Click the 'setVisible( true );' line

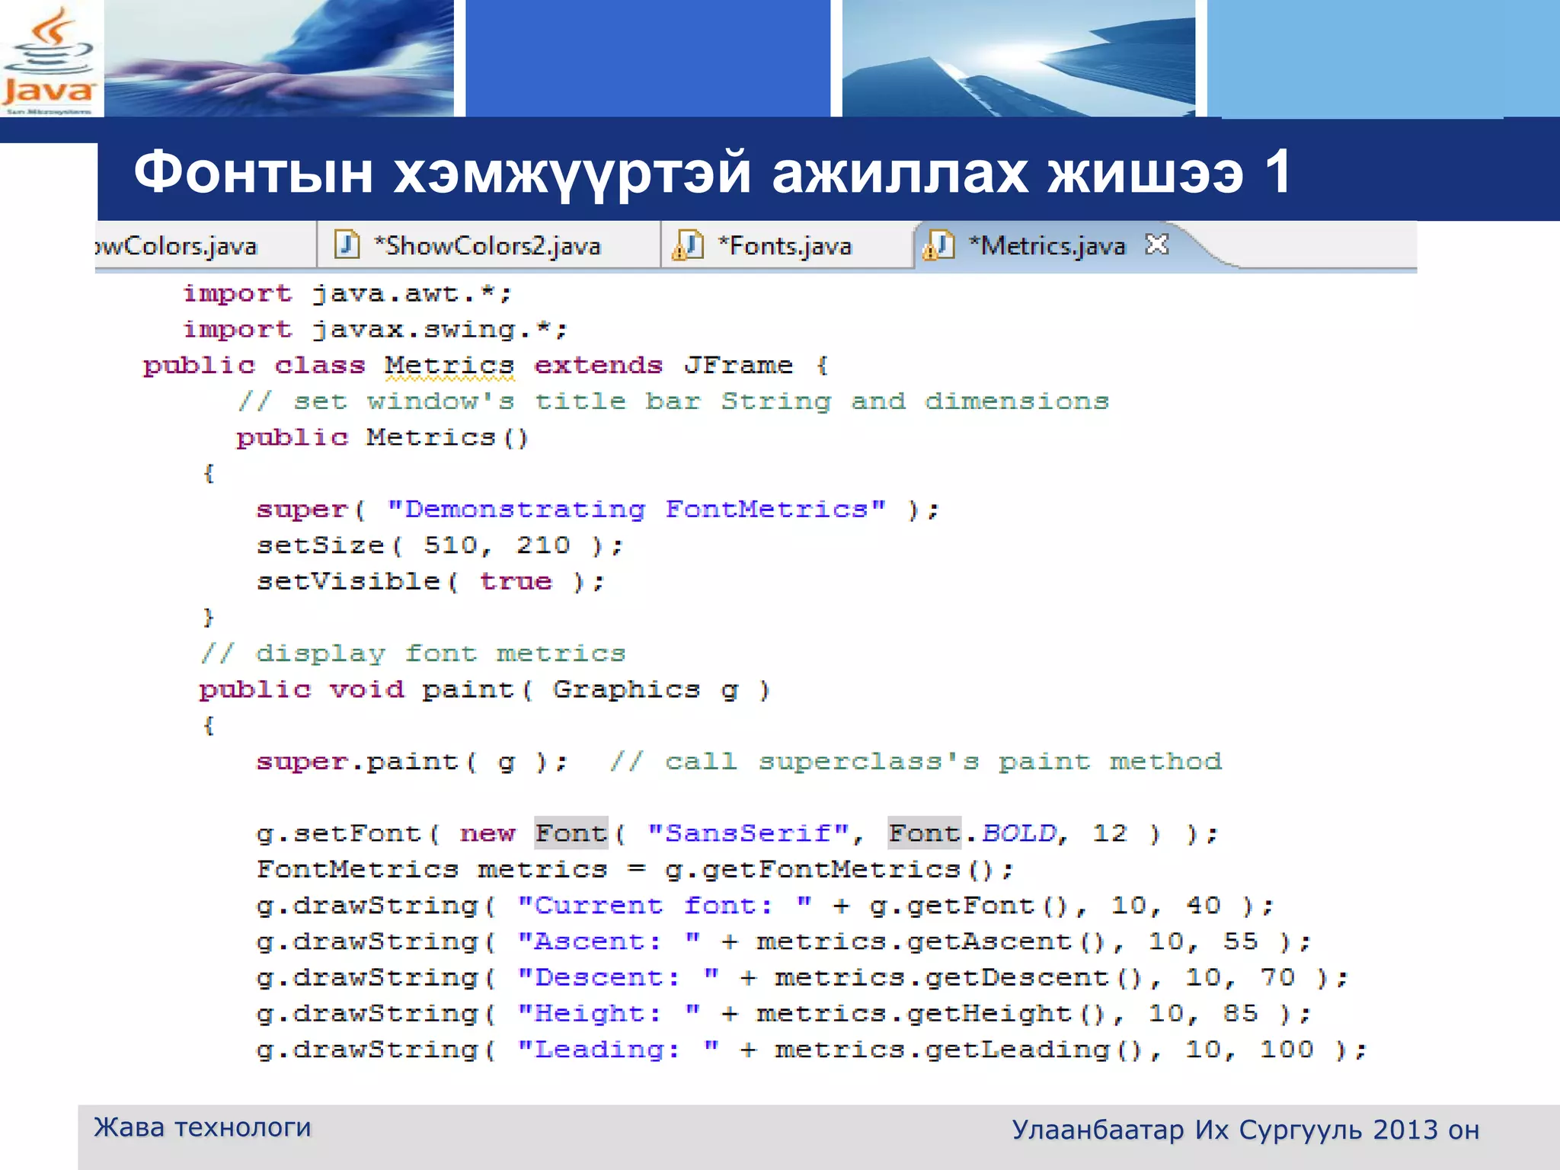click(430, 582)
